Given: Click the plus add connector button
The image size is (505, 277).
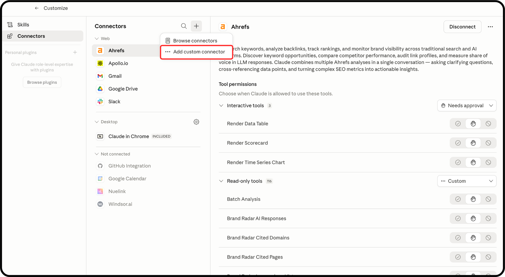Looking at the screenshot, I should point(196,26).
